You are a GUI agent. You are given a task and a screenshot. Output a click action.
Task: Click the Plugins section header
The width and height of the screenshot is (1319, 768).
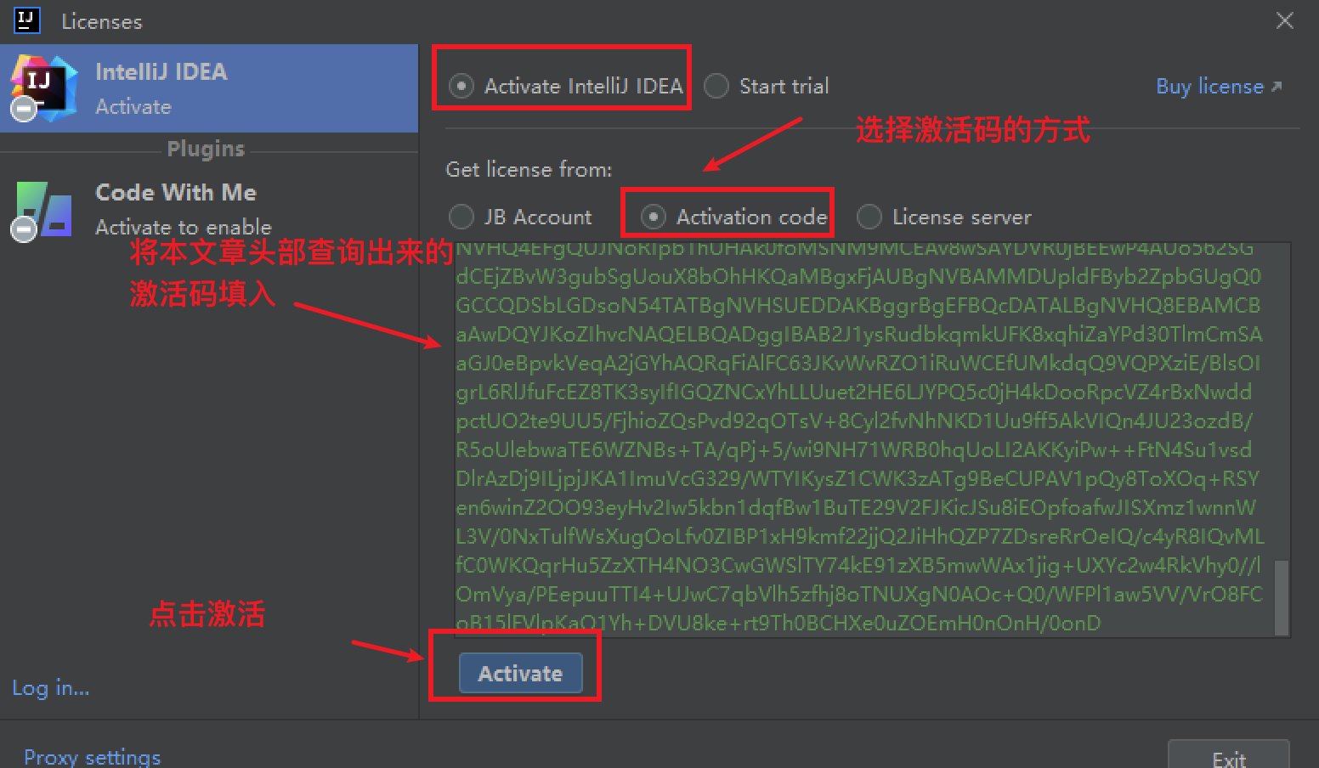coord(206,149)
